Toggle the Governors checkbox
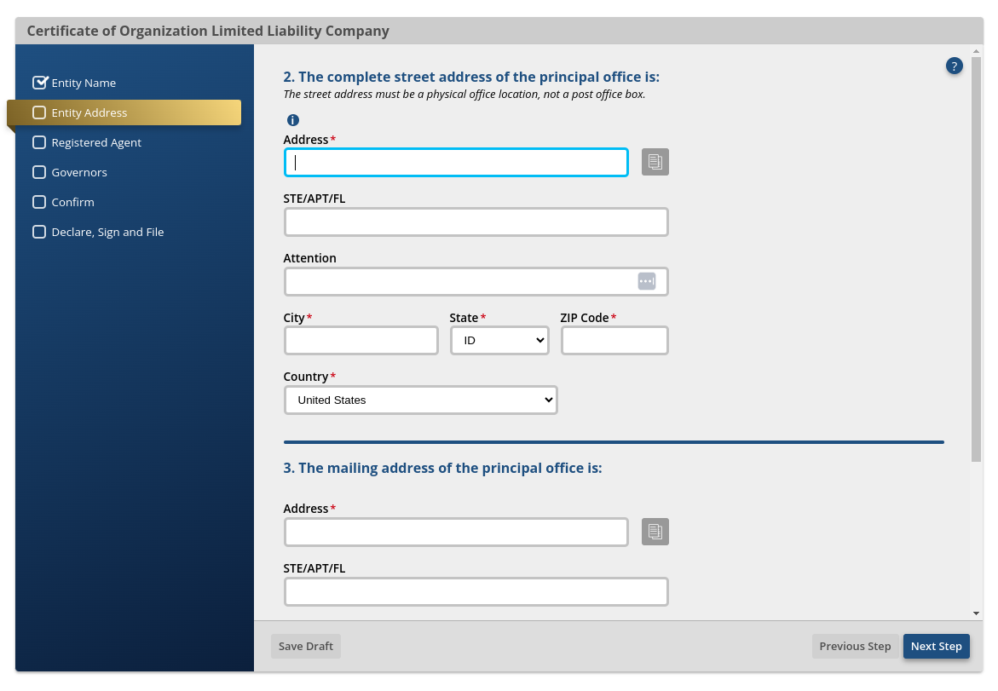The width and height of the screenshot is (998, 691). click(39, 172)
